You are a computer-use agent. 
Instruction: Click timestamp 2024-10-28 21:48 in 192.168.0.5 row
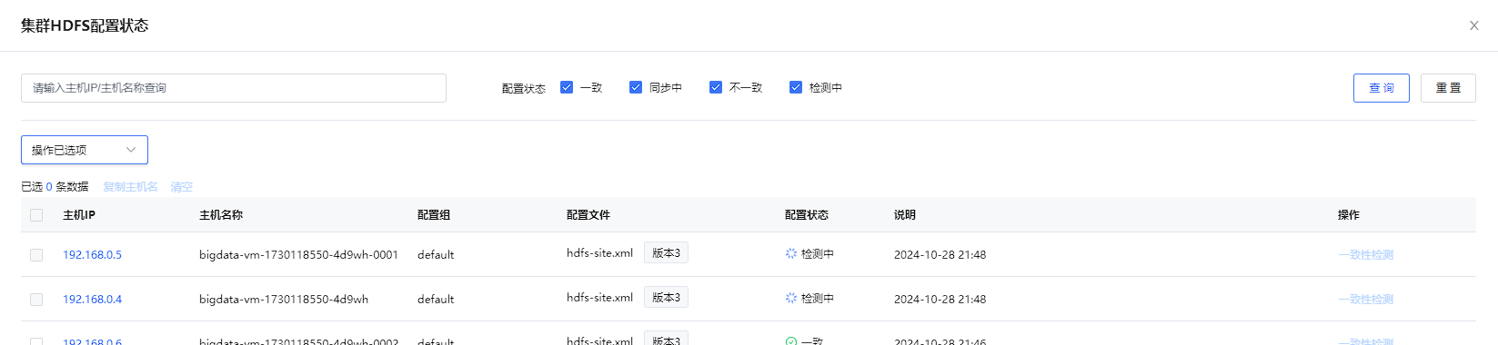tap(940, 255)
